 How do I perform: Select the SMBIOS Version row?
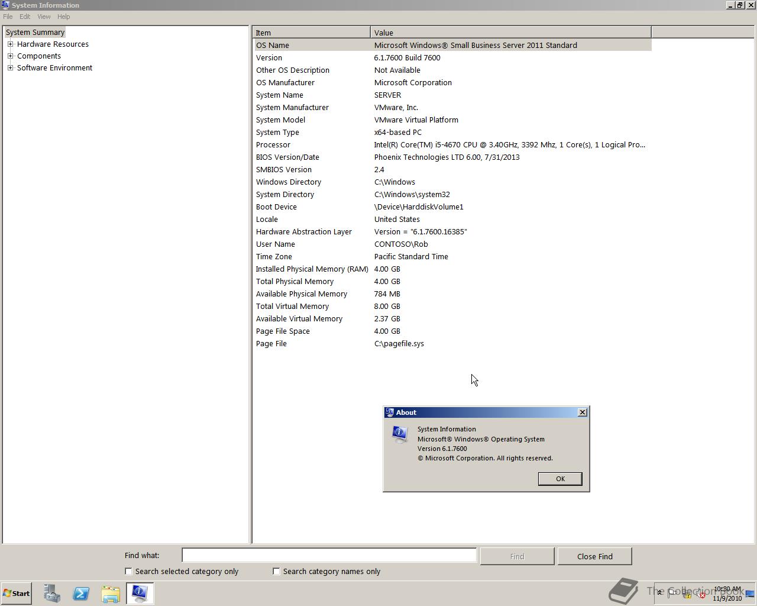pos(452,169)
